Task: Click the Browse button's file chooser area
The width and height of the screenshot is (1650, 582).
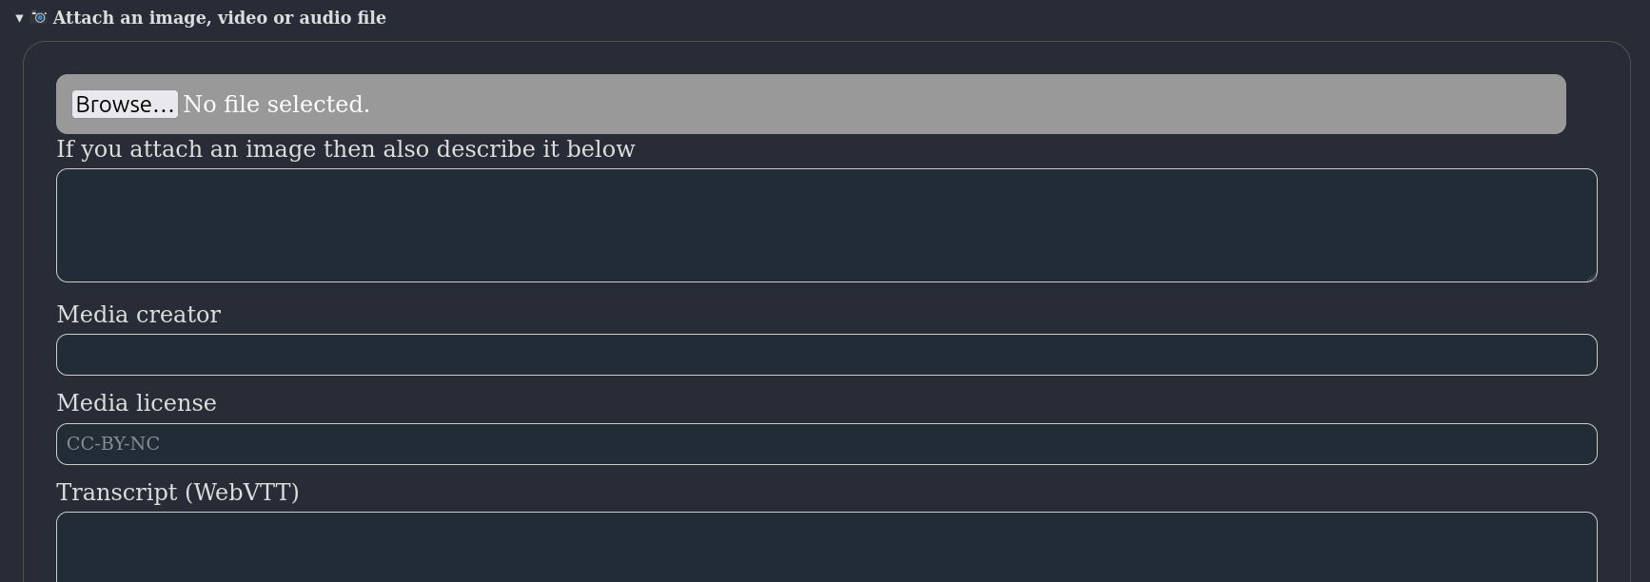Action: (124, 104)
